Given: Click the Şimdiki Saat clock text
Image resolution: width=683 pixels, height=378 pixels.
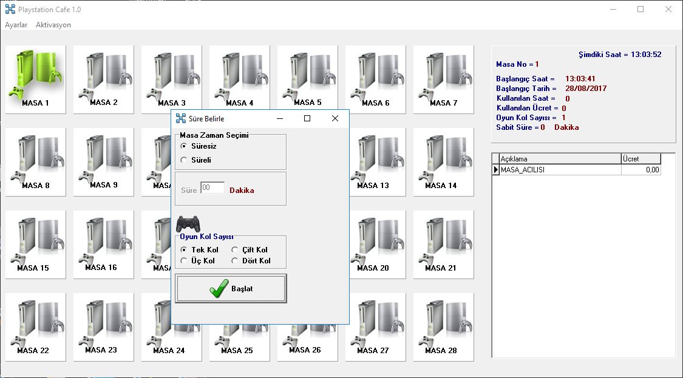Looking at the screenshot, I should [620, 55].
